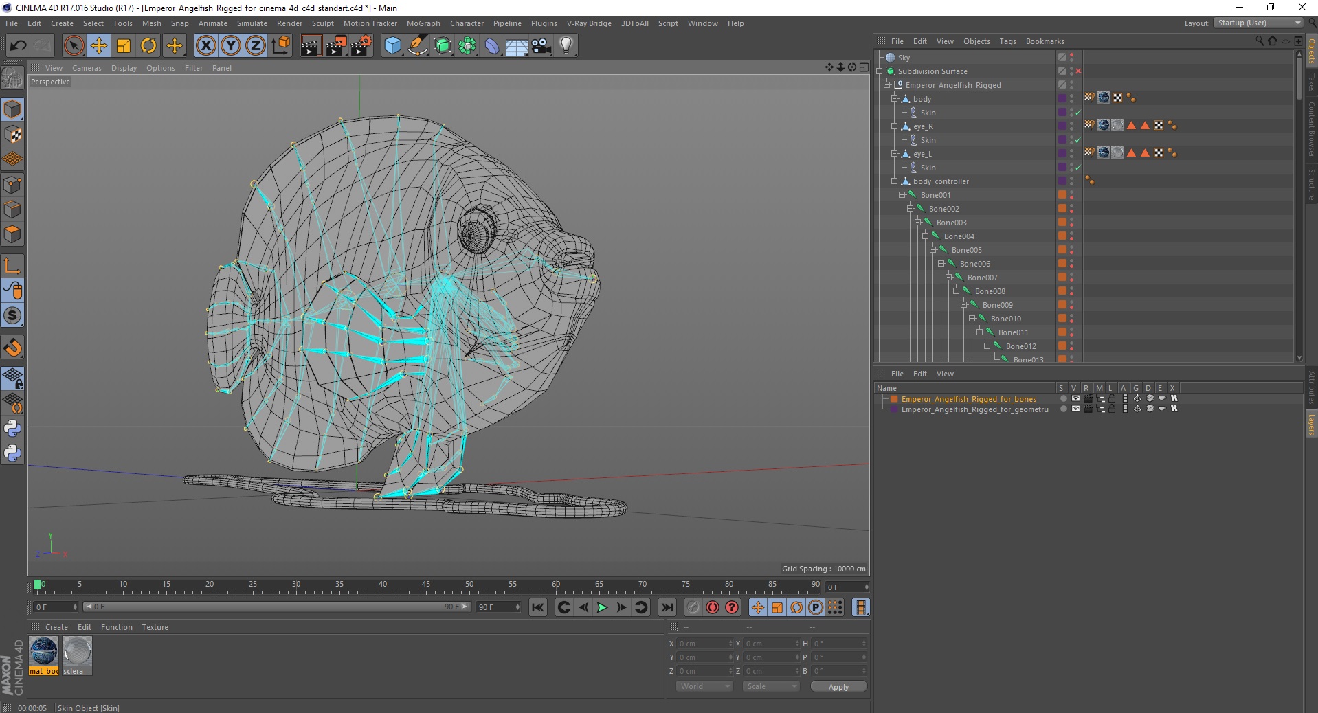Toggle Y axis lock
The image size is (1318, 713).
tap(231, 46)
